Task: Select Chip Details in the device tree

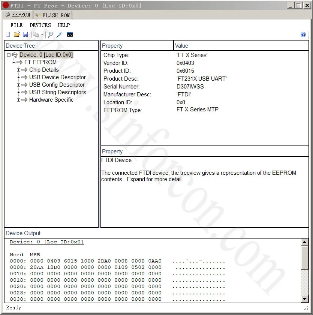Action: pyautogui.click(x=44, y=70)
